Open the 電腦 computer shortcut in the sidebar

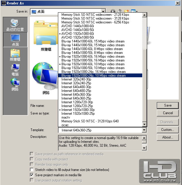(x=15, y=70)
